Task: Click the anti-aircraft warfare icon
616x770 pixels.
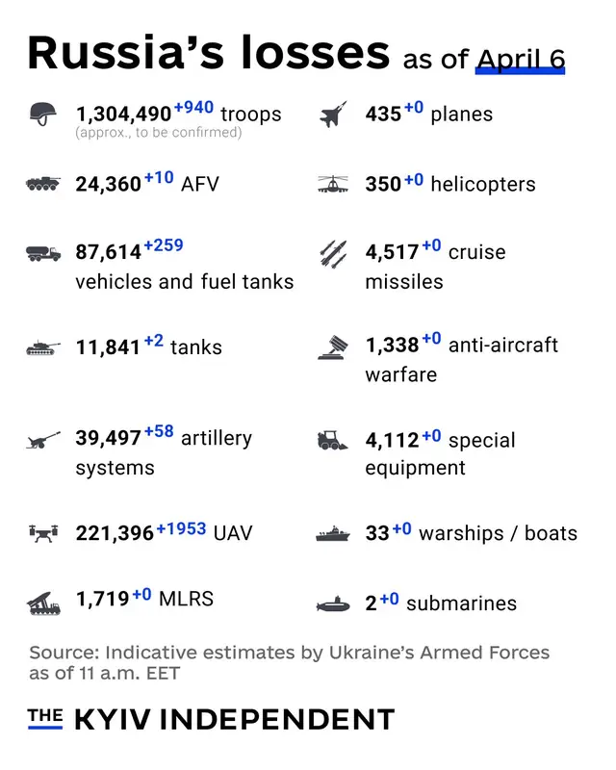Action: [333, 347]
